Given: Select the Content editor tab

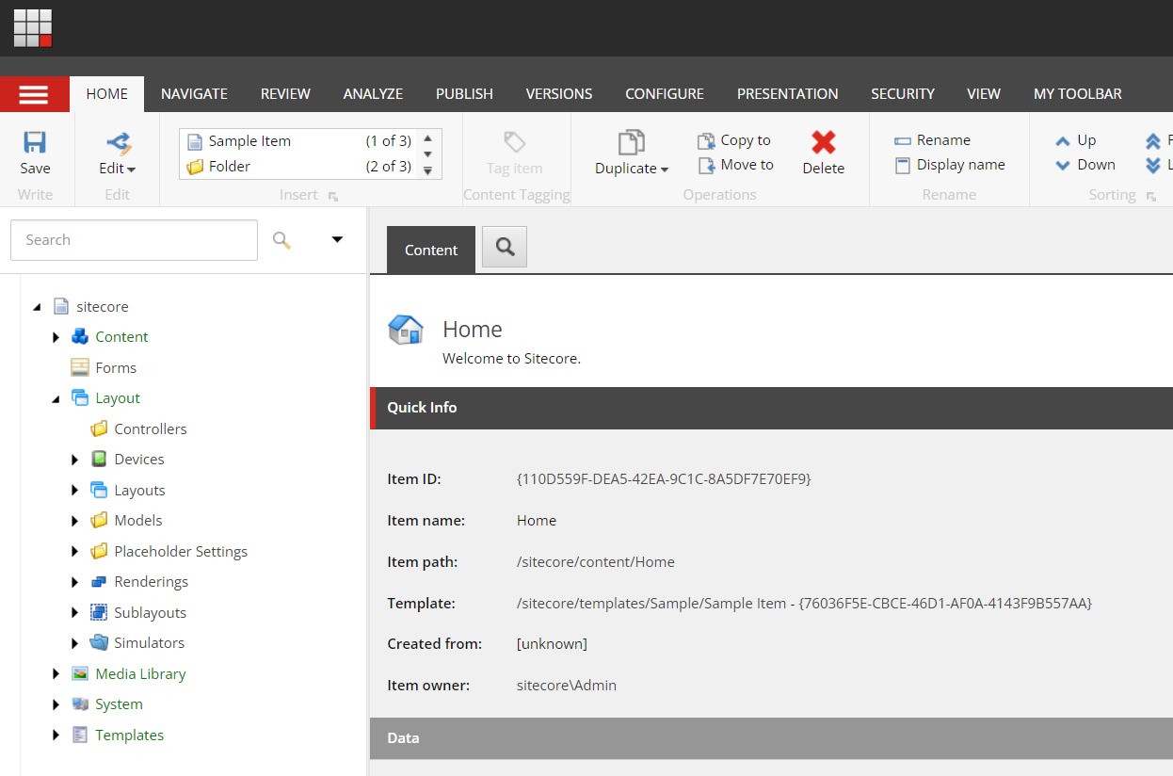Looking at the screenshot, I should point(431,251).
